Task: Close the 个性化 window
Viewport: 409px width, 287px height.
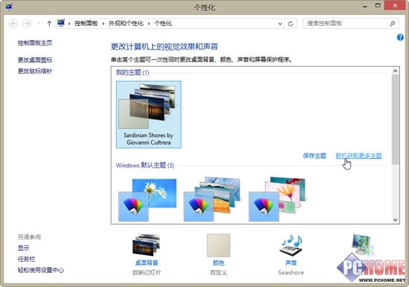Action: [395, 5]
